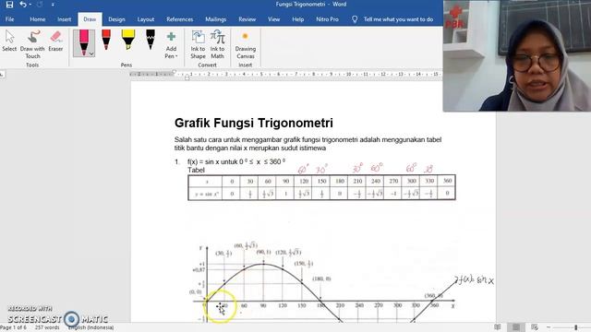
Task: Open the References tab
Action: (x=180, y=19)
